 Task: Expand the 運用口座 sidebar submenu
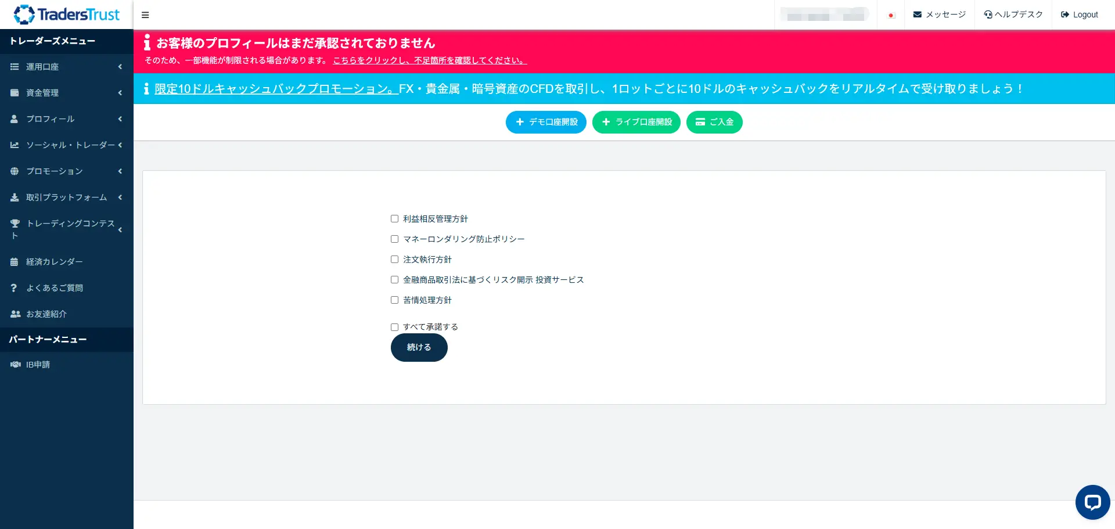click(66, 67)
